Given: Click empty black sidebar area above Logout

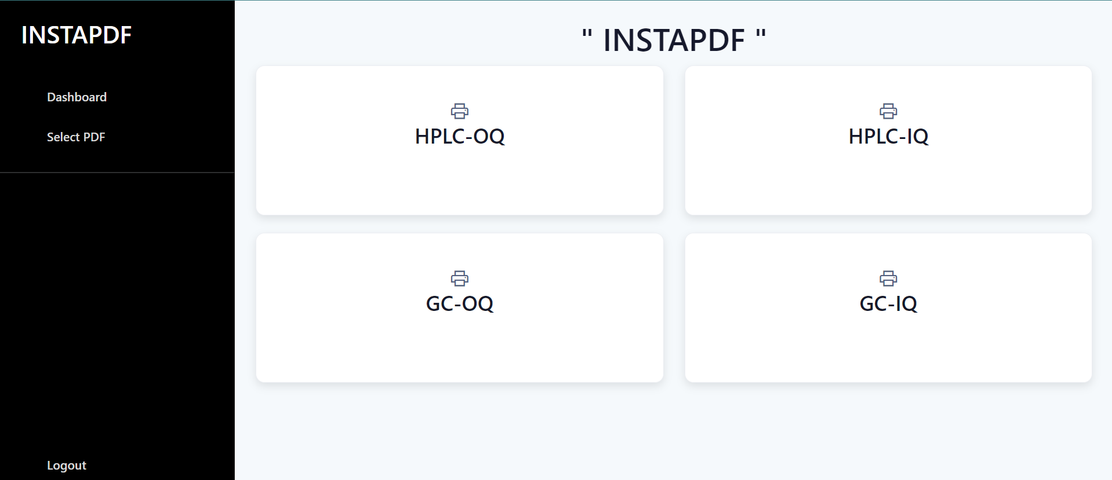Looking at the screenshot, I should click(x=116, y=318).
